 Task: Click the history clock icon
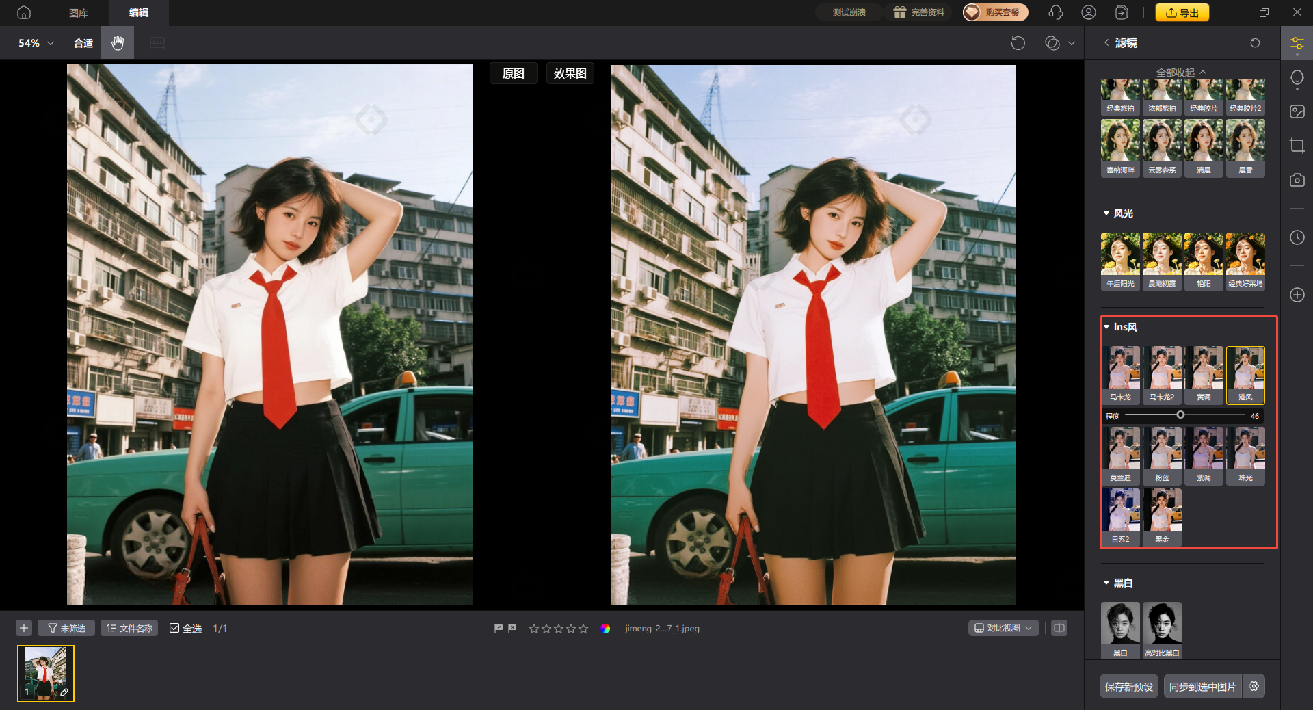point(1297,237)
